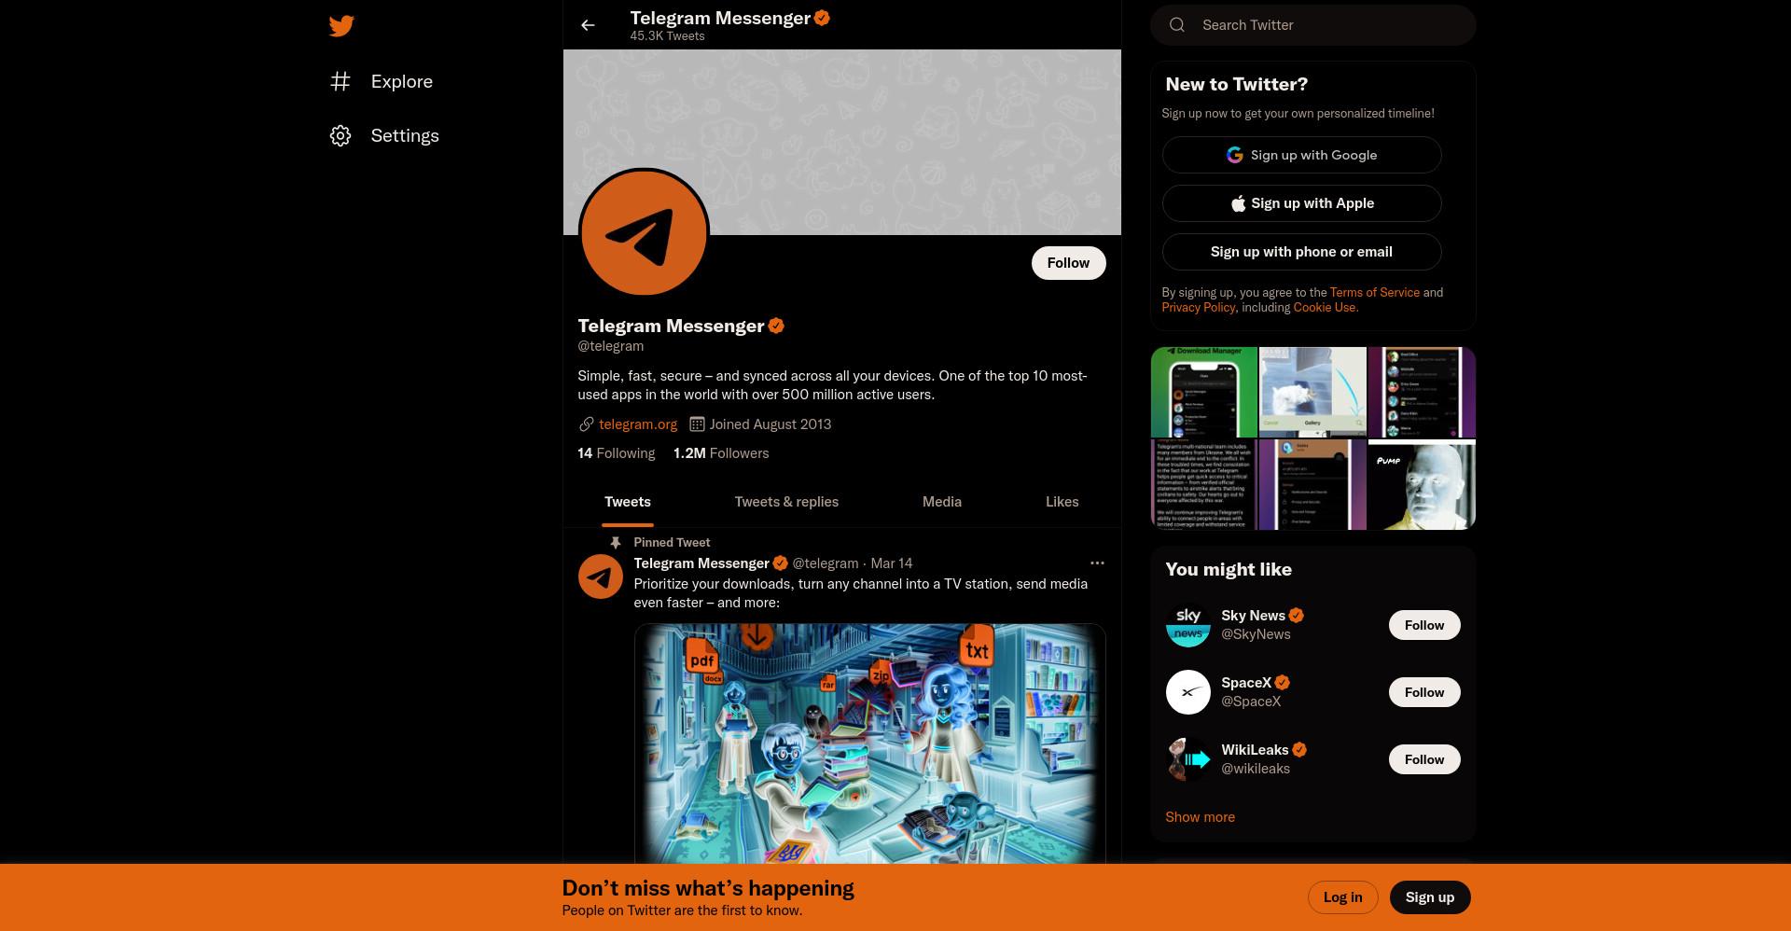Open the SpaceX avatar
Image resolution: width=1791 pixels, height=931 pixels.
click(1188, 692)
